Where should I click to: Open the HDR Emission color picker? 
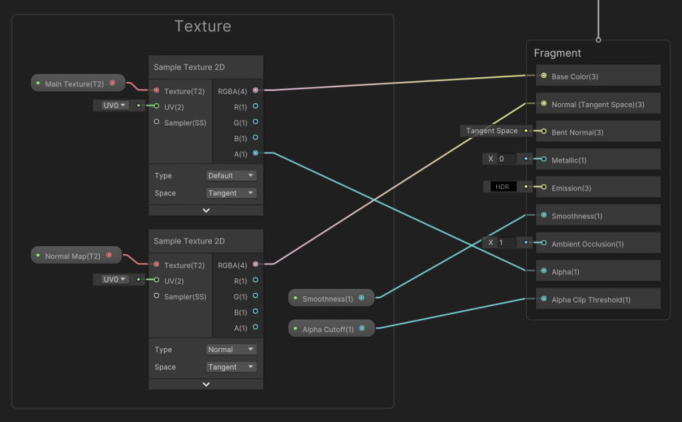pyautogui.click(x=503, y=187)
